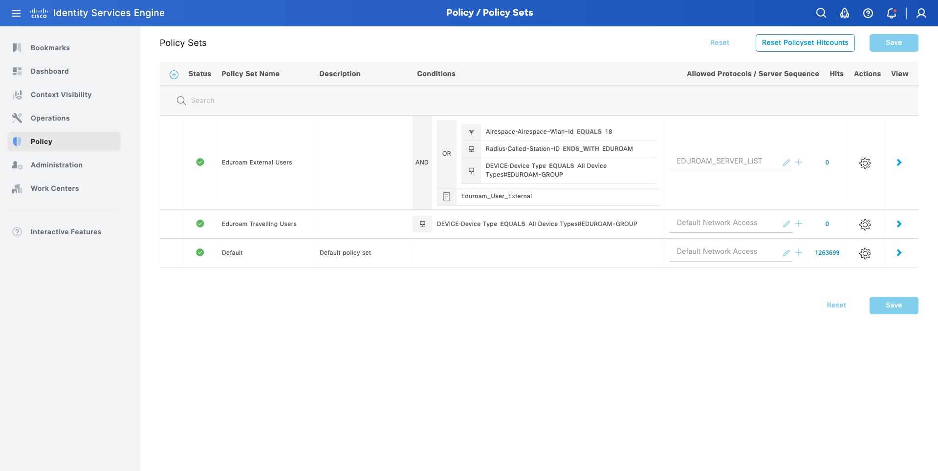Toggle status of Default policy set

click(200, 252)
